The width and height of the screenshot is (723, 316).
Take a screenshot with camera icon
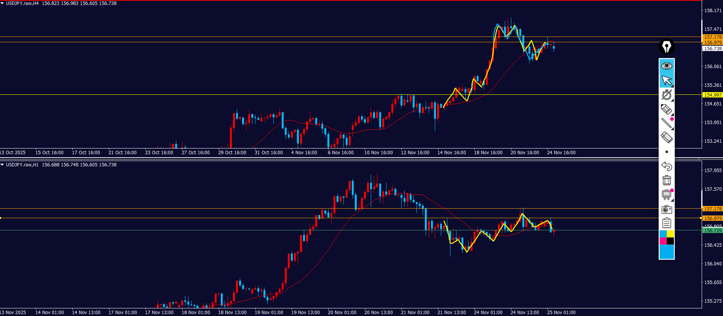[666, 209]
